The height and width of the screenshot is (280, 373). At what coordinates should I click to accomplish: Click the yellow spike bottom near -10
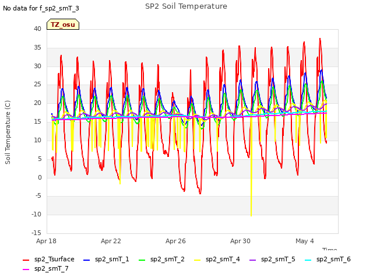point(251,215)
